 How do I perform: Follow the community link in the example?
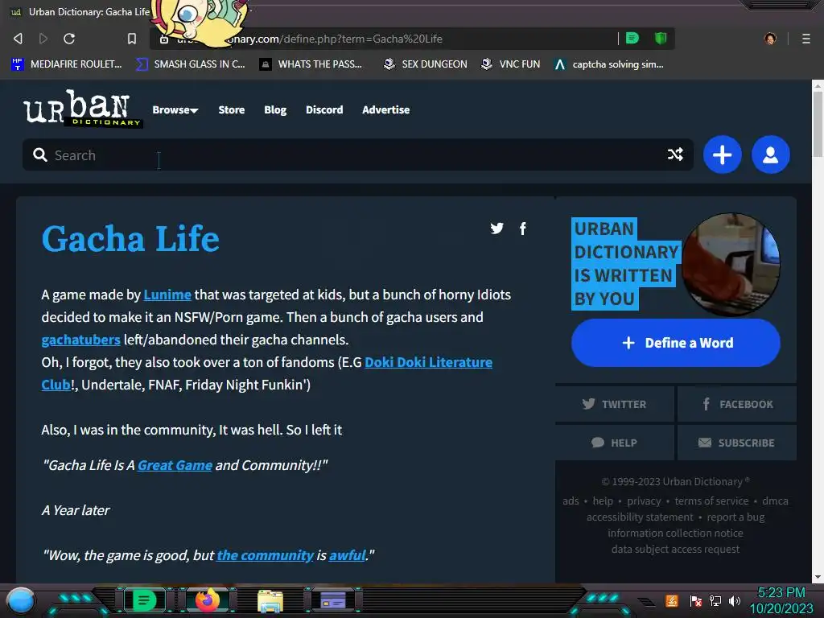[265, 555]
